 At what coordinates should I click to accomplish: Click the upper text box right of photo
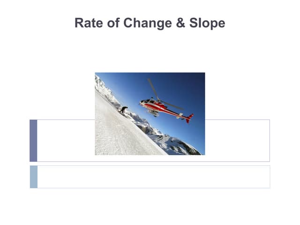coord(237,141)
